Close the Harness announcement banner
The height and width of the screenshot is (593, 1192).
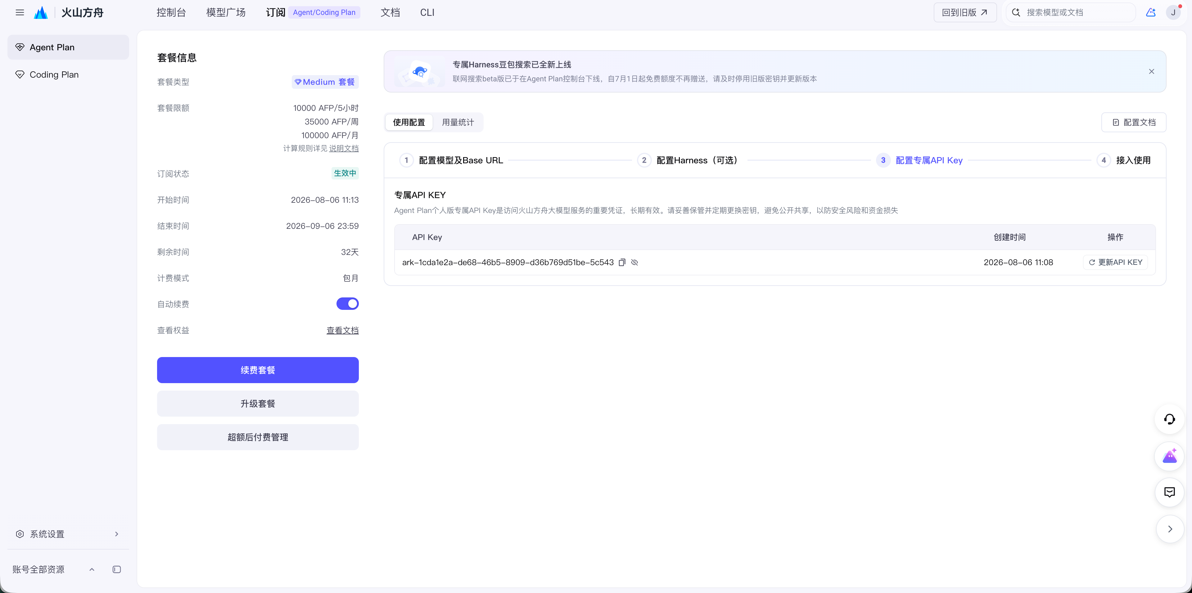point(1151,71)
